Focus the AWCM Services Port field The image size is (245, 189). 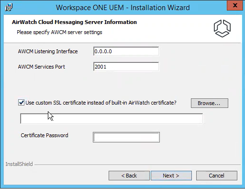pos(126,67)
